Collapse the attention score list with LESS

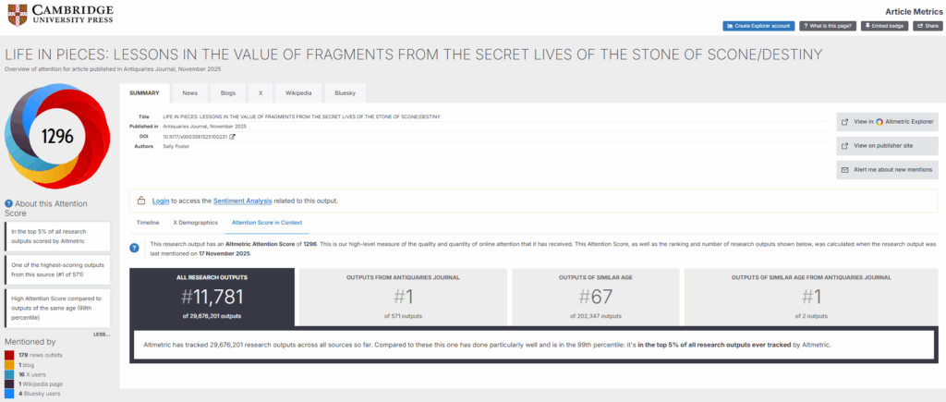tap(103, 334)
